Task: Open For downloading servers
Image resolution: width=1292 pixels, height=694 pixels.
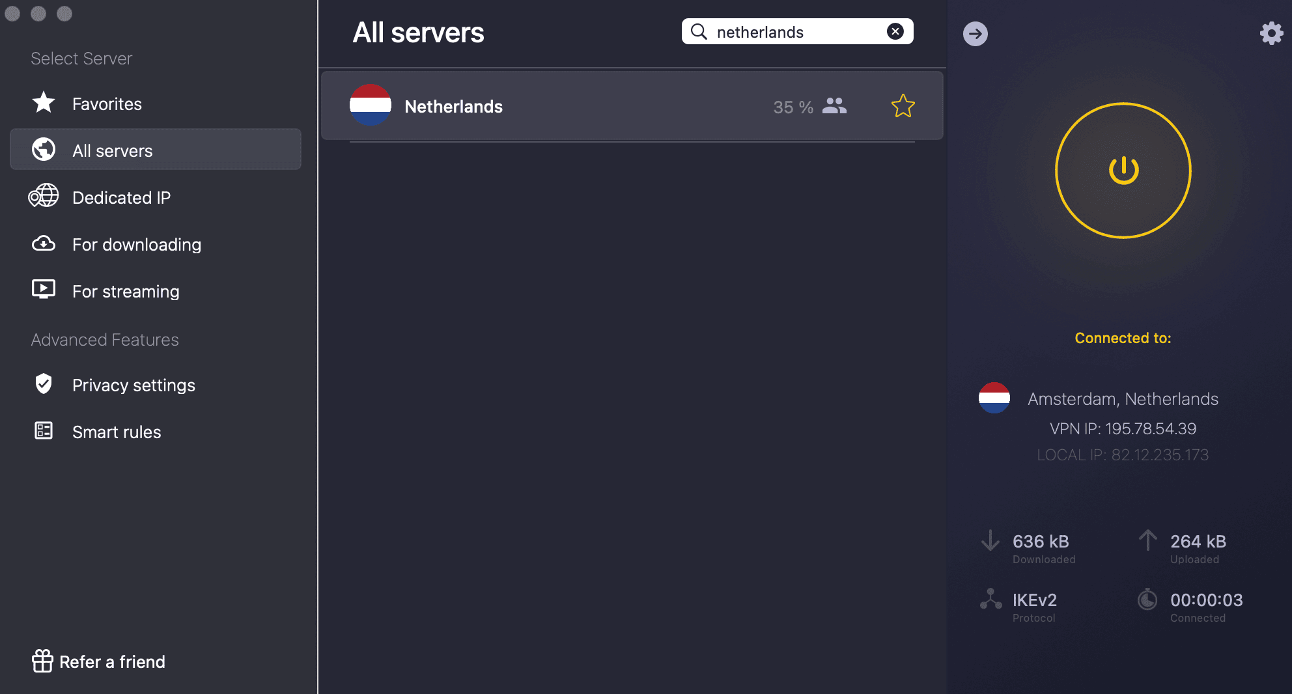Action: point(156,244)
